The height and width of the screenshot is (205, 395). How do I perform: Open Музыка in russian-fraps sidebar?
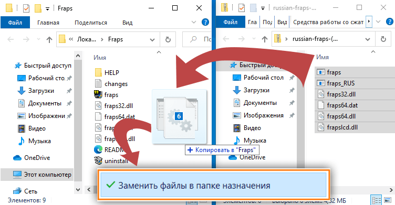[x=250, y=141]
